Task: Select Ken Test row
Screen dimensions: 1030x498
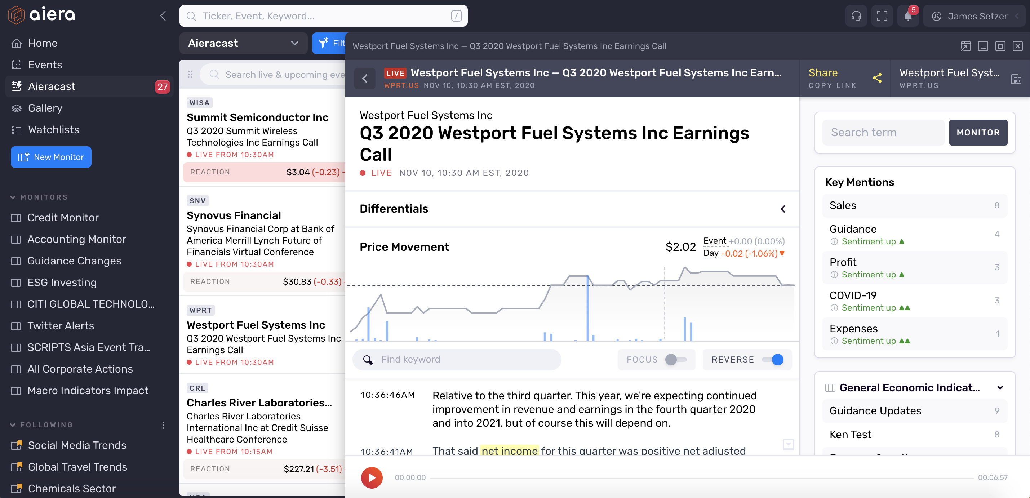Action: click(914, 435)
